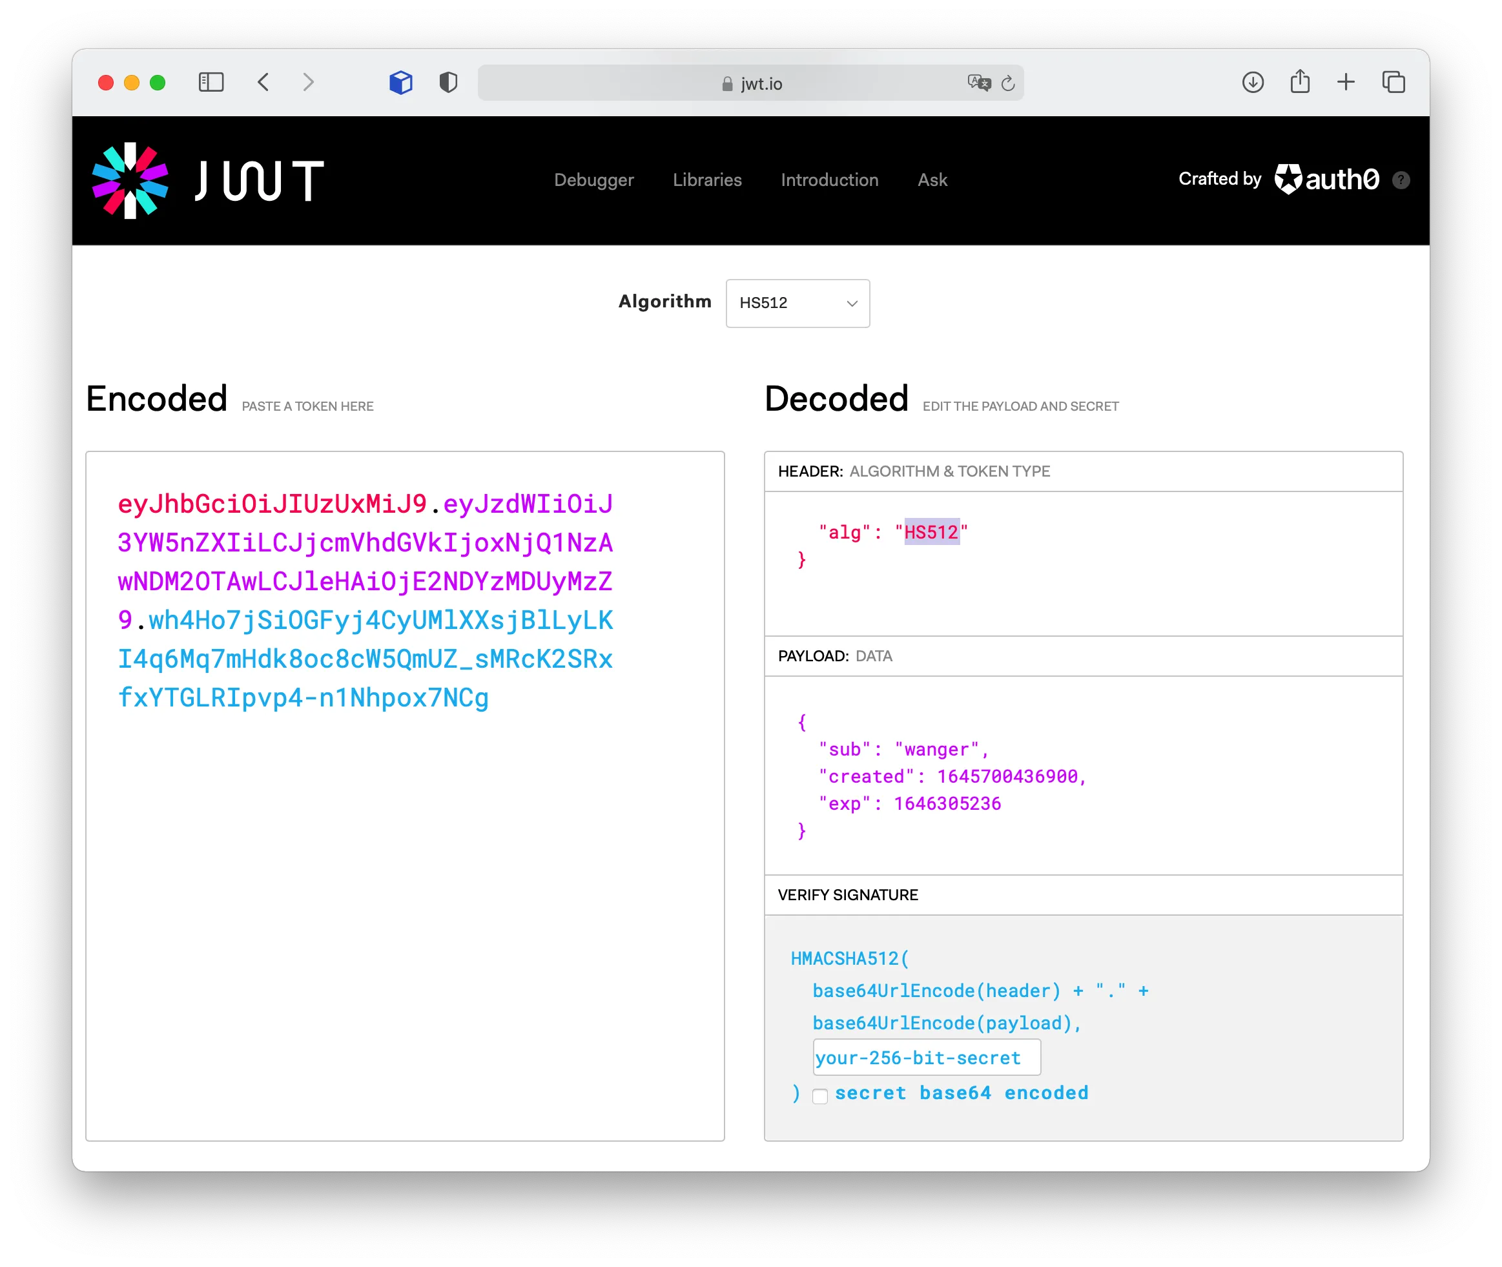
Task: Click the JWT logo icon
Action: click(x=130, y=180)
